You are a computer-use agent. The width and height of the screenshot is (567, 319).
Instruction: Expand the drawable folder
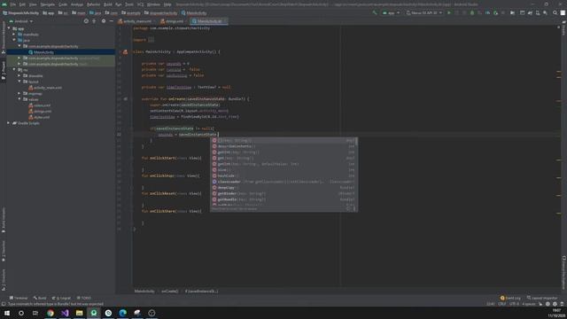[x=19, y=75]
